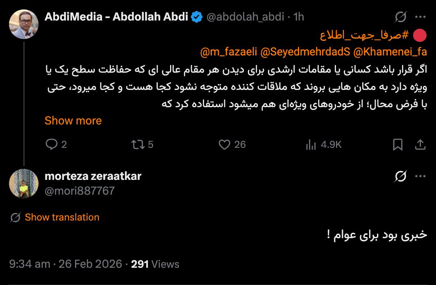Open the @SeyedmehrdadS mention
This screenshot has width=436, height=285.
(305, 52)
